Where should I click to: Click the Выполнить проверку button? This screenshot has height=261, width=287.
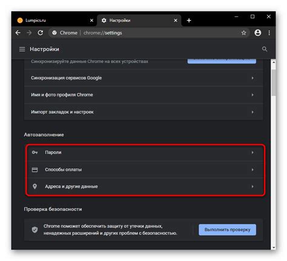coord(227,230)
